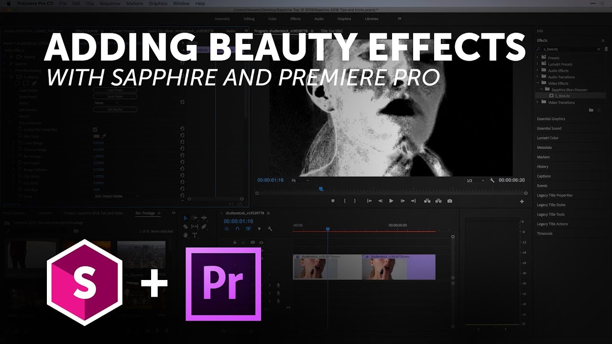The width and height of the screenshot is (612, 344).
Task: Expand the Audio Effects folder
Action: pyautogui.click(x=537, y=71)
